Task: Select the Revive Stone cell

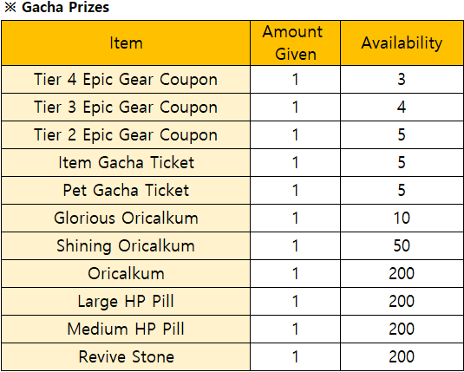Action: [126, 356]
